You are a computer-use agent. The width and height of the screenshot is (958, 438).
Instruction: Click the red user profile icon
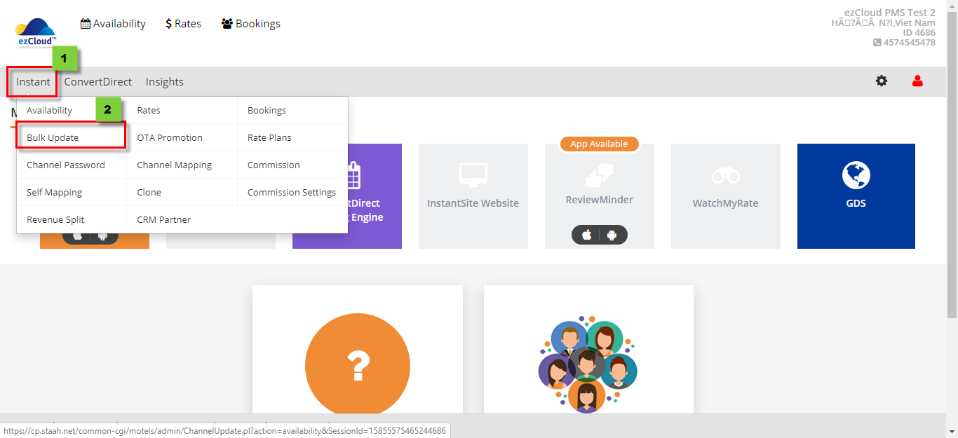(x=917, y=81)
